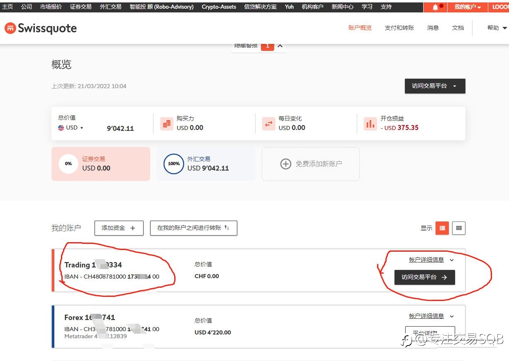Click the 上次更新 timestamp text
The height and width of the screenshot is (361, 509).
[89, 86]
